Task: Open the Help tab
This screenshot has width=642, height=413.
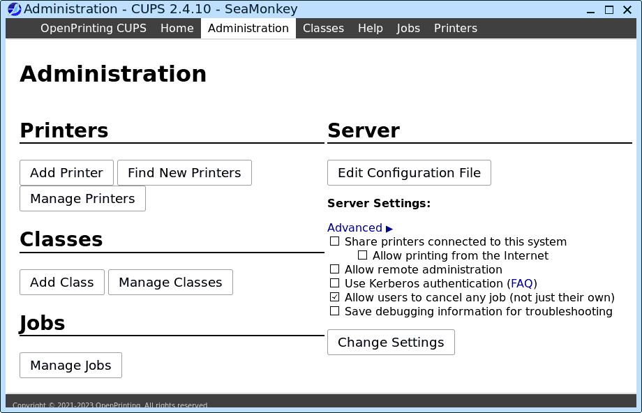Action: click(x=370, y=28)
